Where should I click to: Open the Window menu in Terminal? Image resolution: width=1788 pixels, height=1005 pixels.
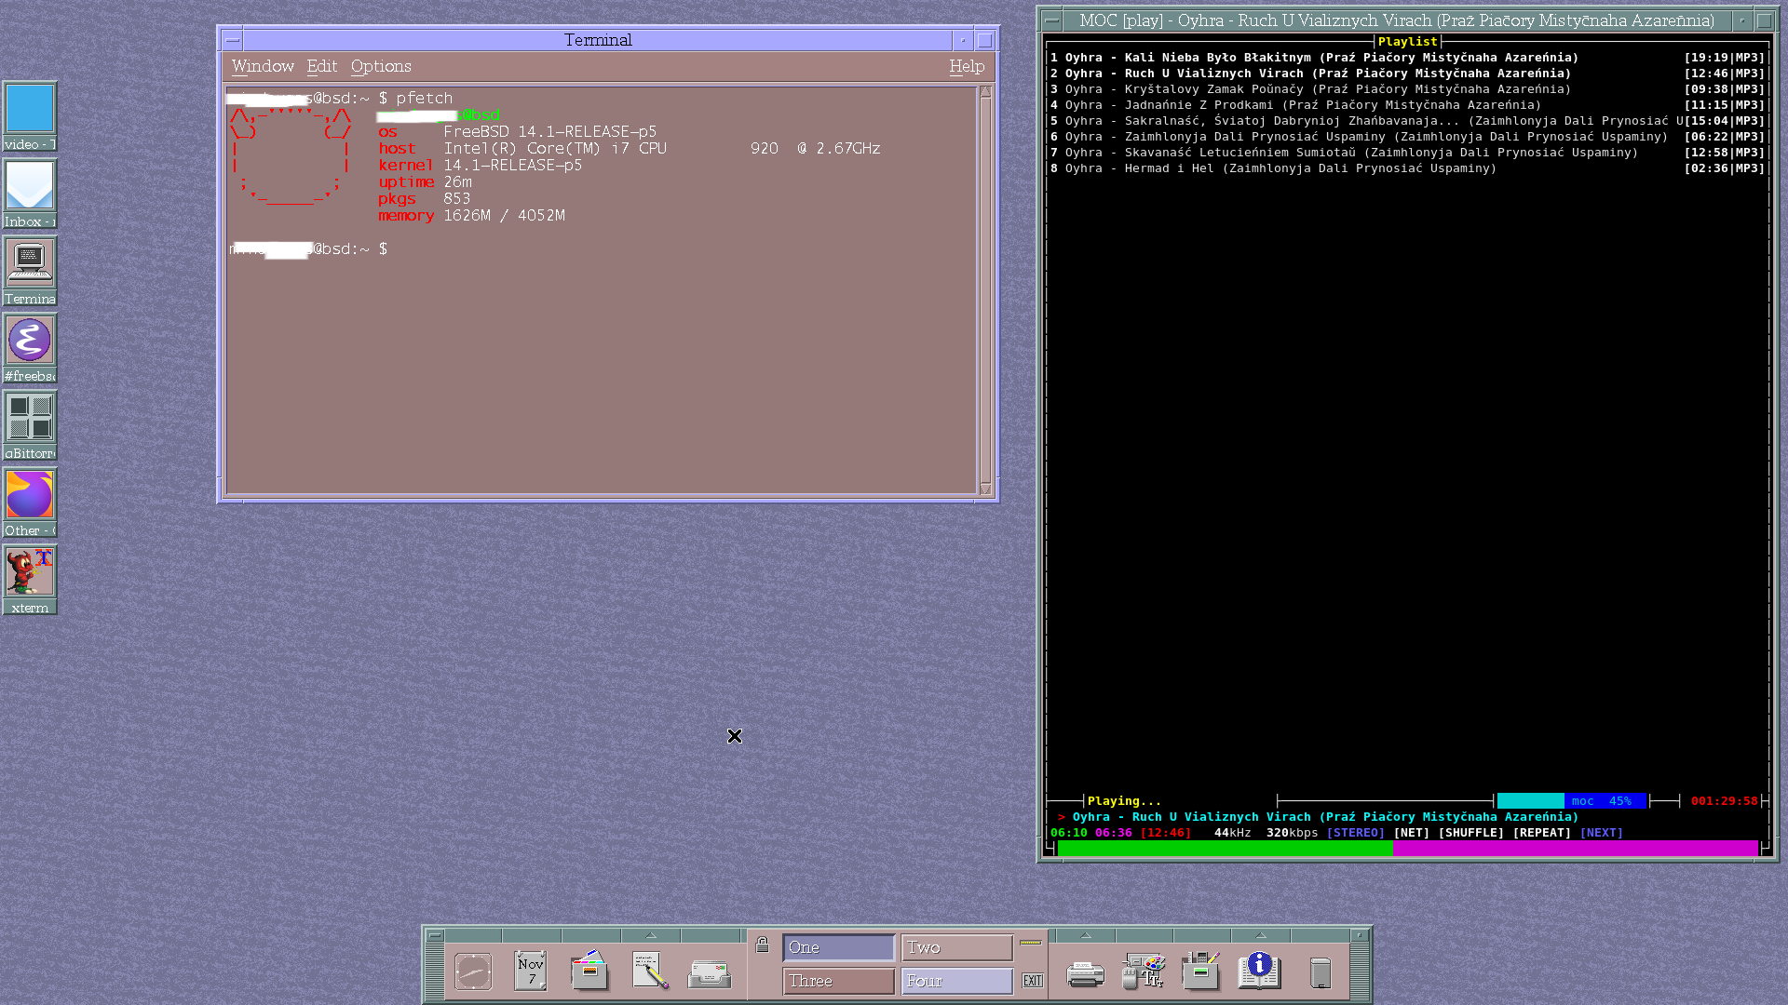point(263,66)
